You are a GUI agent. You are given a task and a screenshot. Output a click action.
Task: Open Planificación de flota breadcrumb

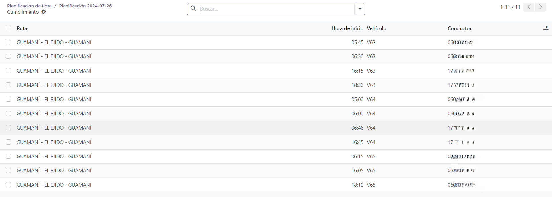(29, 6)
